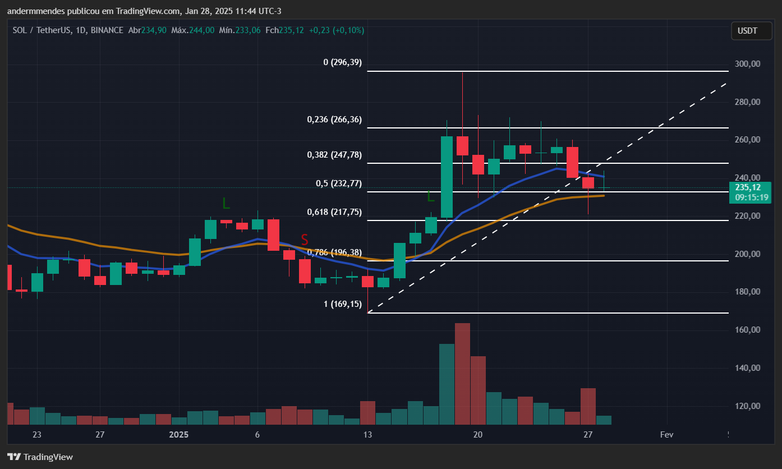Viewport: 782px width, 469px height.
Task: Click the red S signal marker
Action: pyautogui.click(x=305, y=240)
